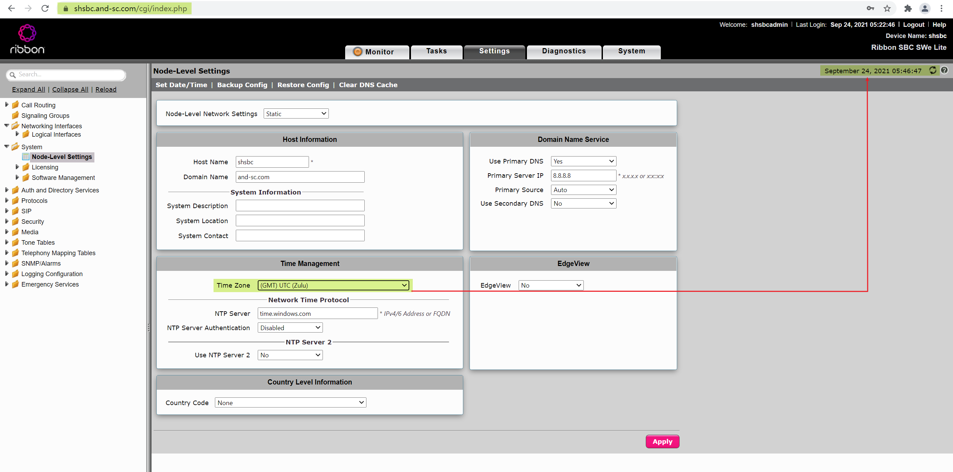Switch to the Tasks tab
The image size is (953, 472).
pos(436,52)
